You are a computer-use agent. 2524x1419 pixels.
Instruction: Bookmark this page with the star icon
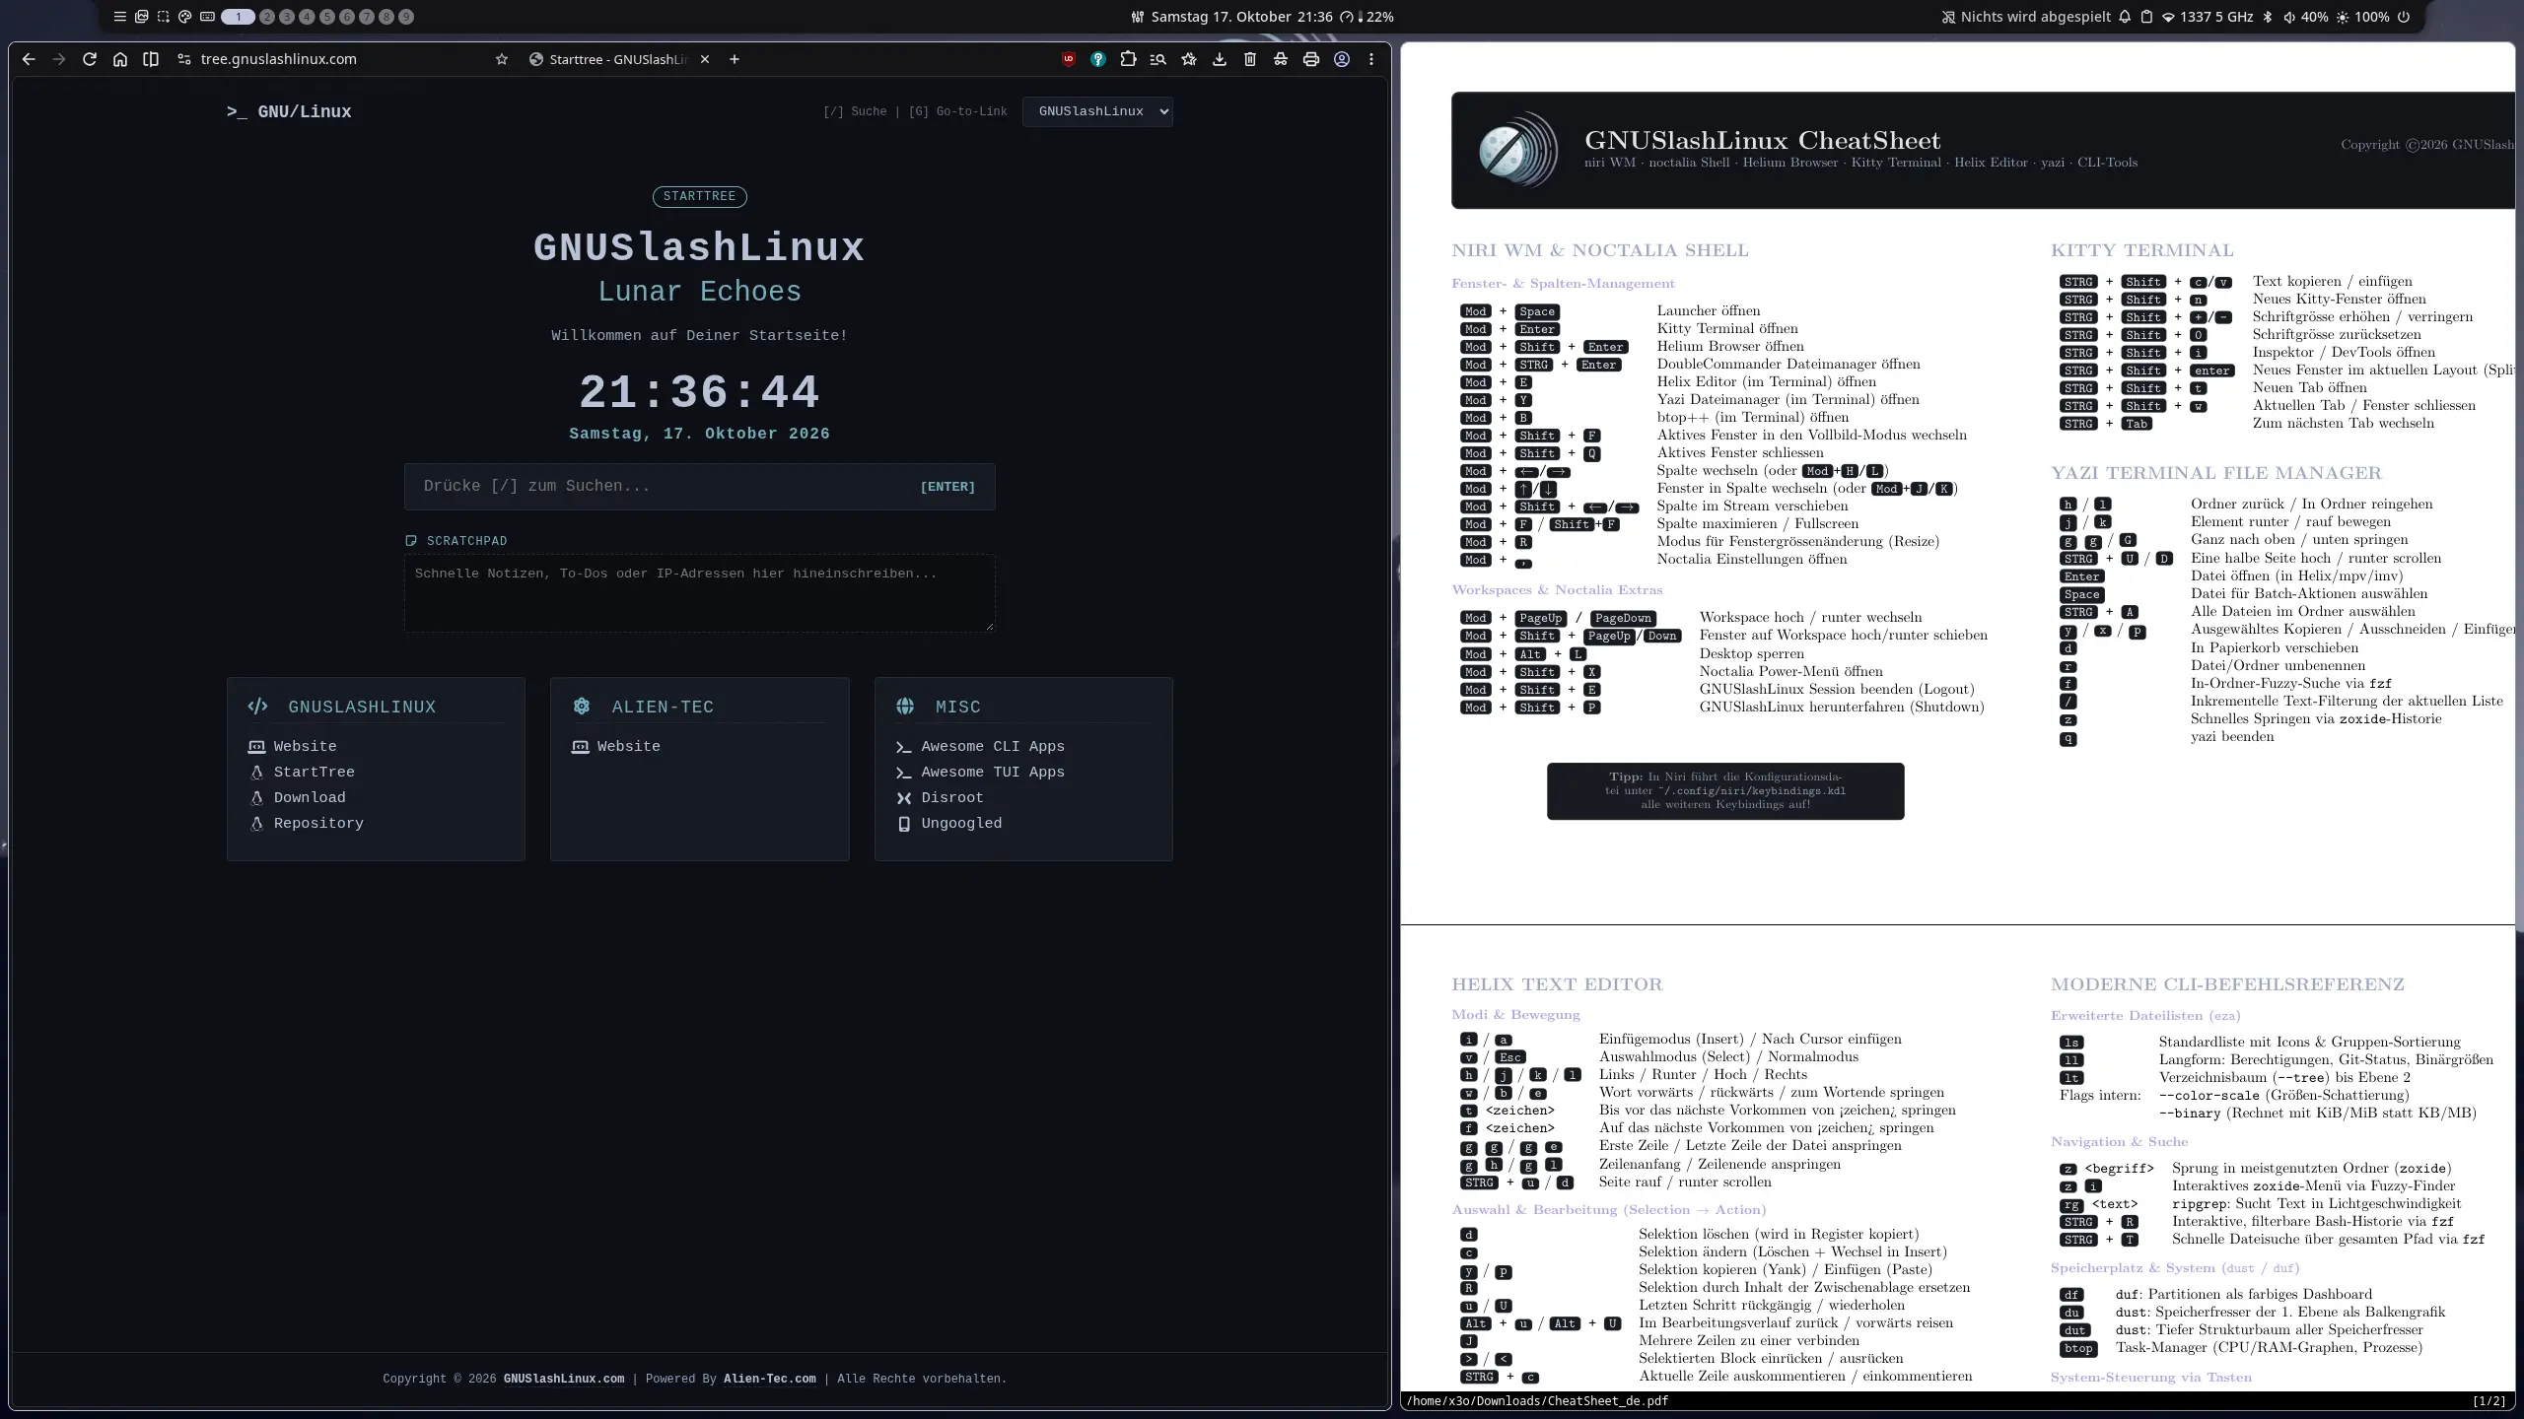[x=502, y=59]
